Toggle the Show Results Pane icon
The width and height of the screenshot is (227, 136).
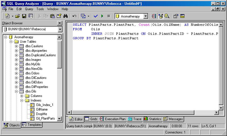point(182,16)
